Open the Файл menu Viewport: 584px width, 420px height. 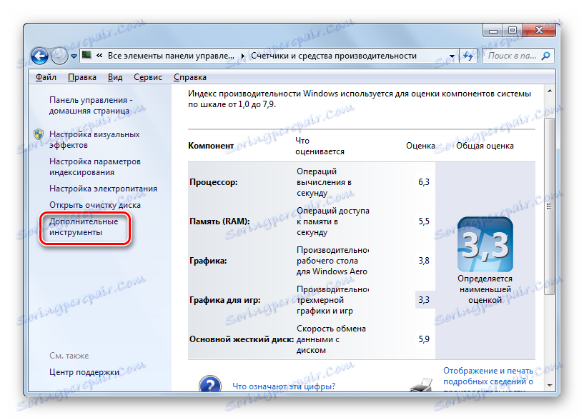[46, 77]
